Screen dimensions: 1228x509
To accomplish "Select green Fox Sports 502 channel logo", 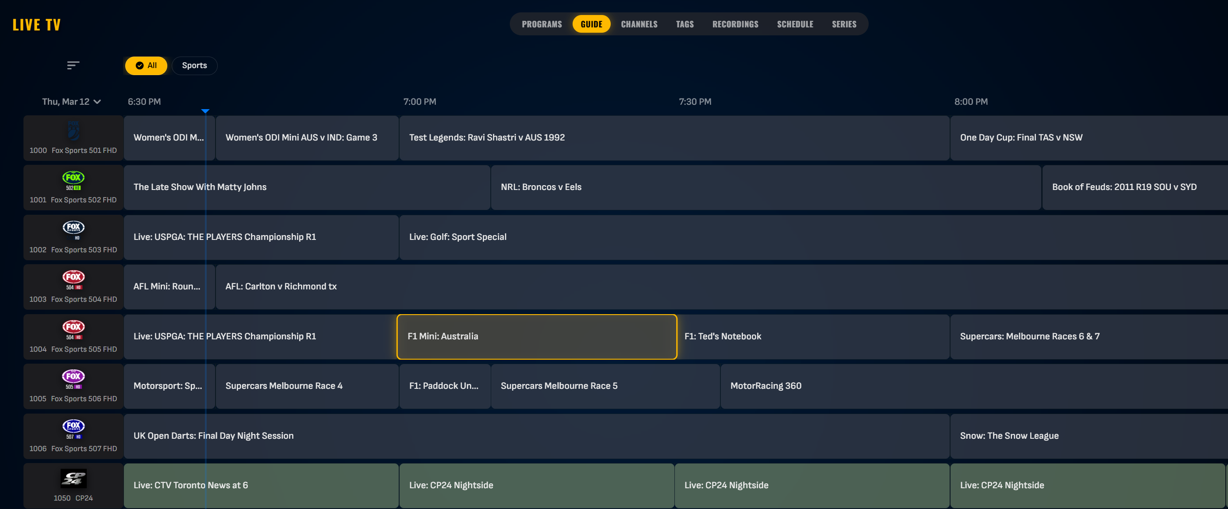I will [x=73, y=180].
